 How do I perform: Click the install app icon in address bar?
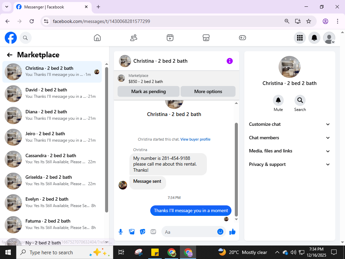point(298,21)
